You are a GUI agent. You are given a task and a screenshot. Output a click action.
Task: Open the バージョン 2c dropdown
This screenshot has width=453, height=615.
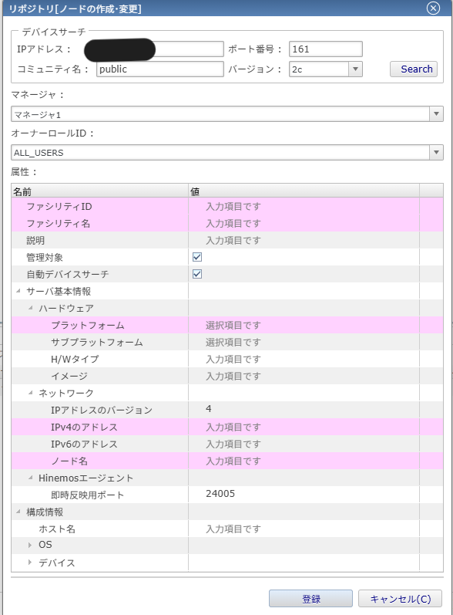[x=355, y=69]
